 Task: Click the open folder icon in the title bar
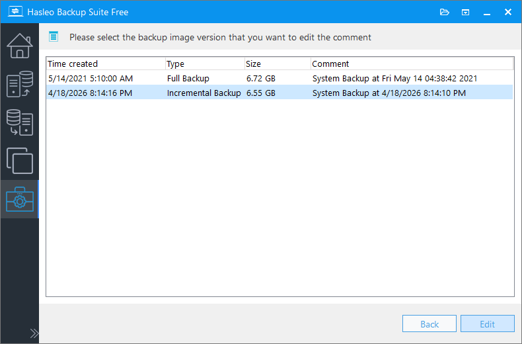tap(445, 13)
